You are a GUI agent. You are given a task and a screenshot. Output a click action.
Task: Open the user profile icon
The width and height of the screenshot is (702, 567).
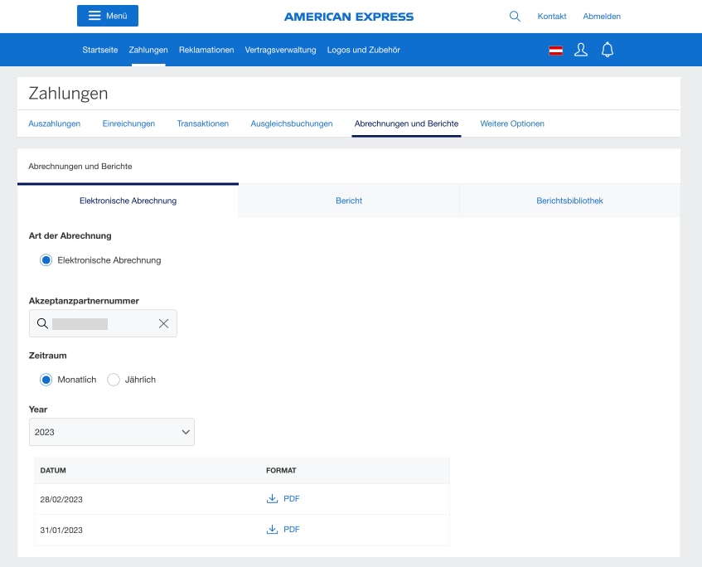pyautogui.click(x=579, y=49)
